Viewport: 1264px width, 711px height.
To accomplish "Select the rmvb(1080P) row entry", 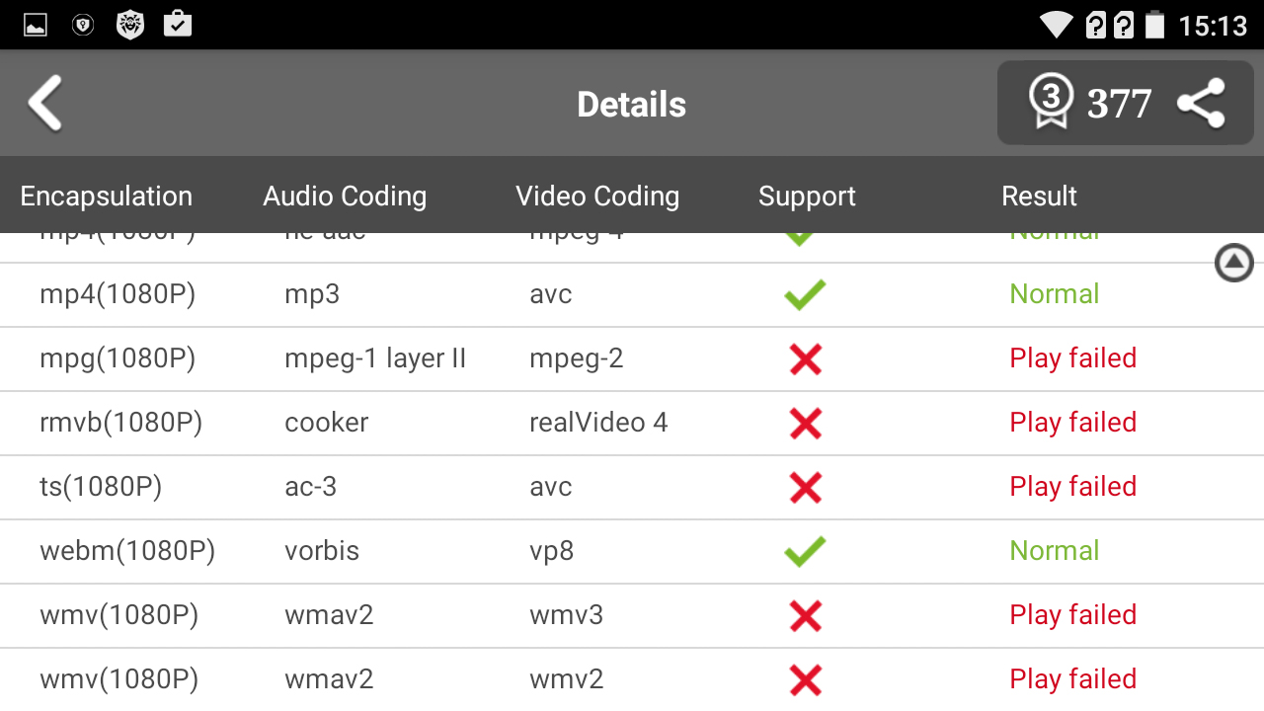I will 120,423.
